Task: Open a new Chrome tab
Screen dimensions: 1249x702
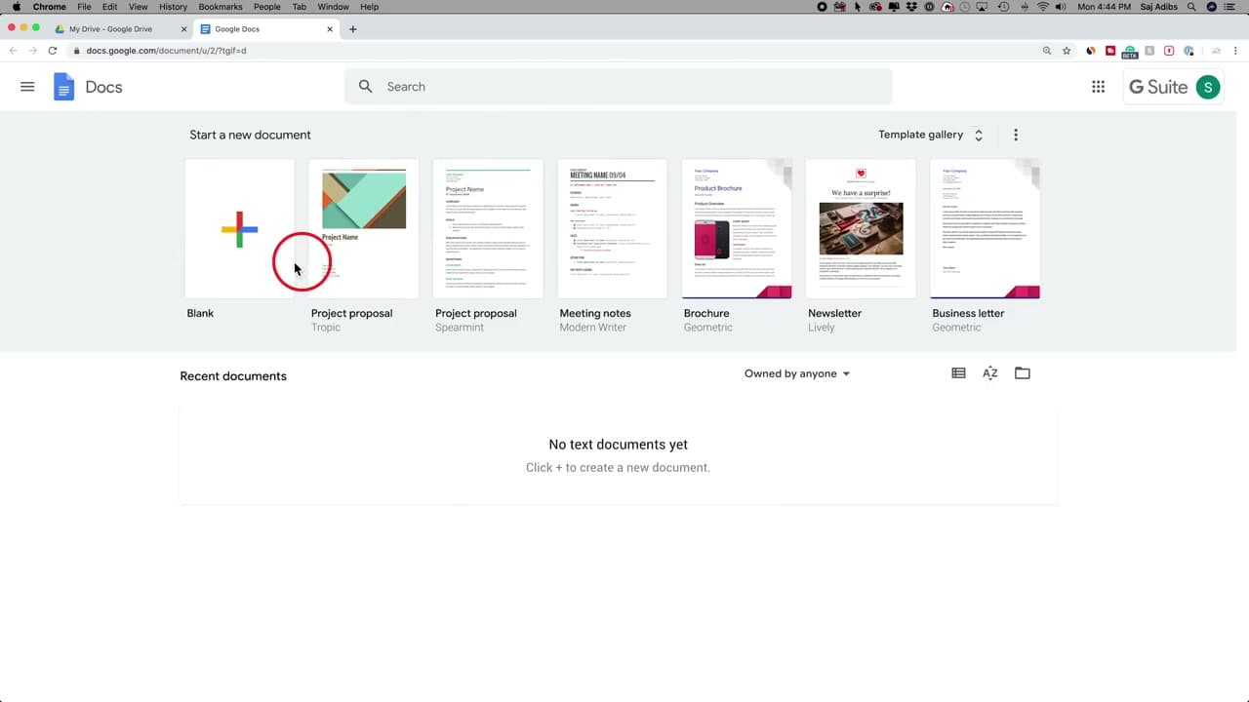Action: point(353,29)
